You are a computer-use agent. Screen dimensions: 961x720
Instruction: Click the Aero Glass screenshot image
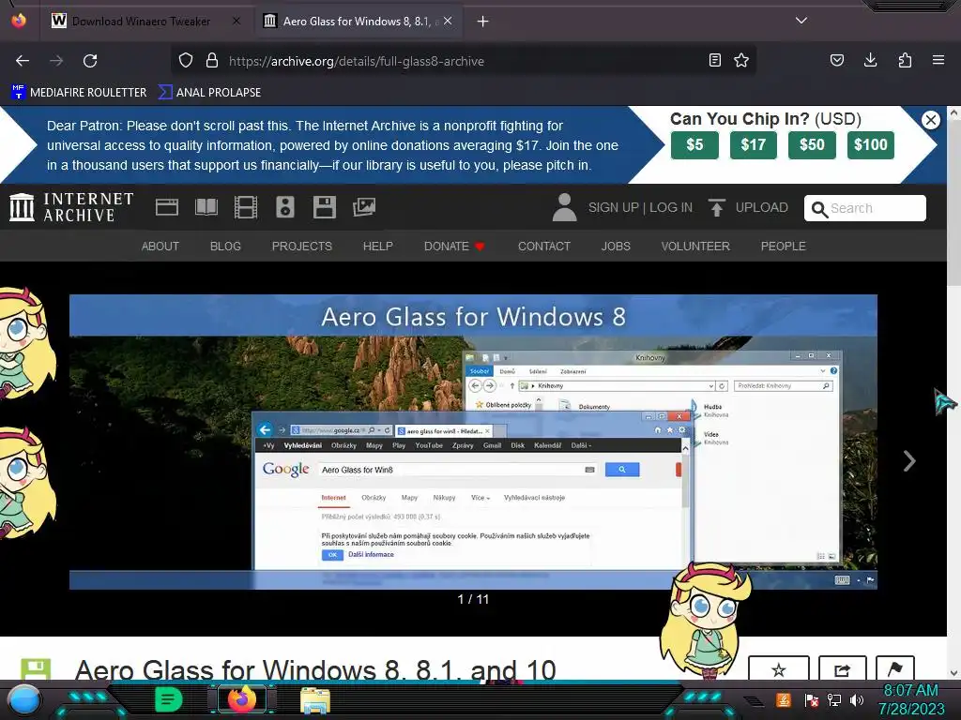pyautogui.click(x=473, y=442)
